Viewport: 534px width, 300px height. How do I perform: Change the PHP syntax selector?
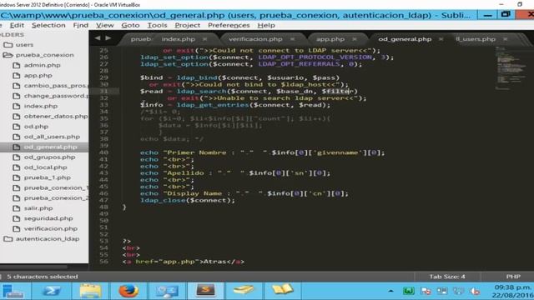(x=513, y=277)
